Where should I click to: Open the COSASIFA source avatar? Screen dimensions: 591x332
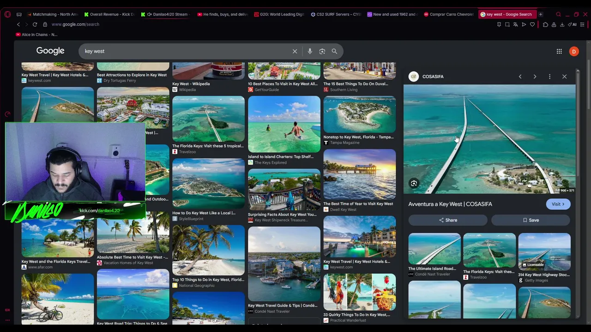coord(414,77)
